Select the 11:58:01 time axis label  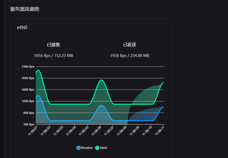[33, 131]
